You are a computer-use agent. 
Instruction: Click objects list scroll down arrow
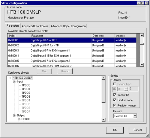tap(142, 65)
